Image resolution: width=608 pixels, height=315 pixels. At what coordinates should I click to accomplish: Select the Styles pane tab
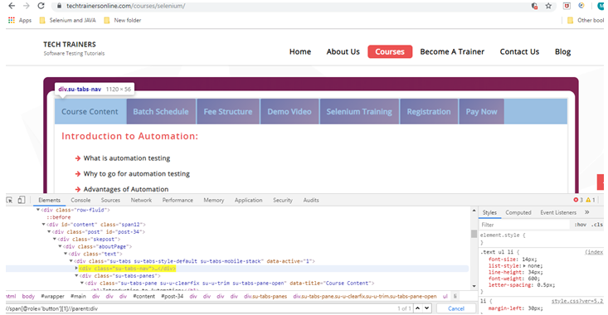click(489, 212)
